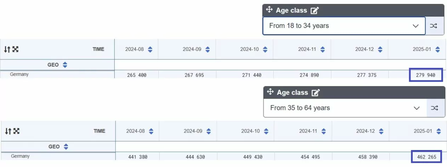Screen dimensions: 447x167
Task: Click the shuffle icon next to 'From 35 to 64 years'
Action: click(435, 108)
